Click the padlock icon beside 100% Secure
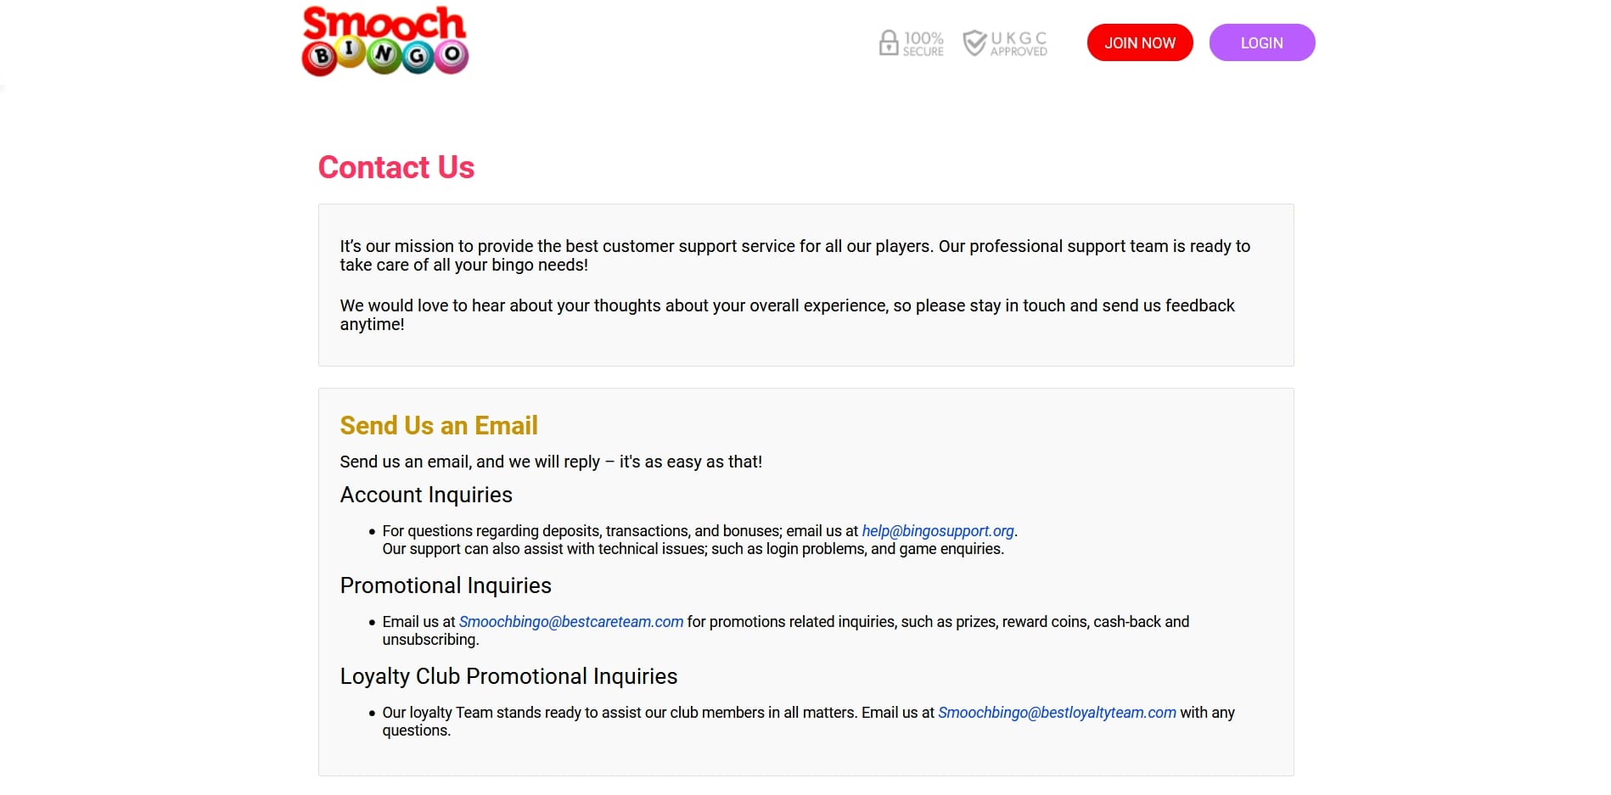 pos(888,43)
